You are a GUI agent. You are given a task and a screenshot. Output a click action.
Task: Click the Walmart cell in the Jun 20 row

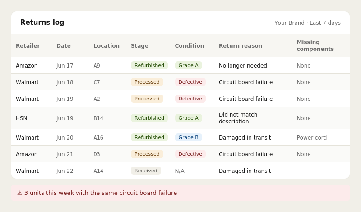point(28,138)
